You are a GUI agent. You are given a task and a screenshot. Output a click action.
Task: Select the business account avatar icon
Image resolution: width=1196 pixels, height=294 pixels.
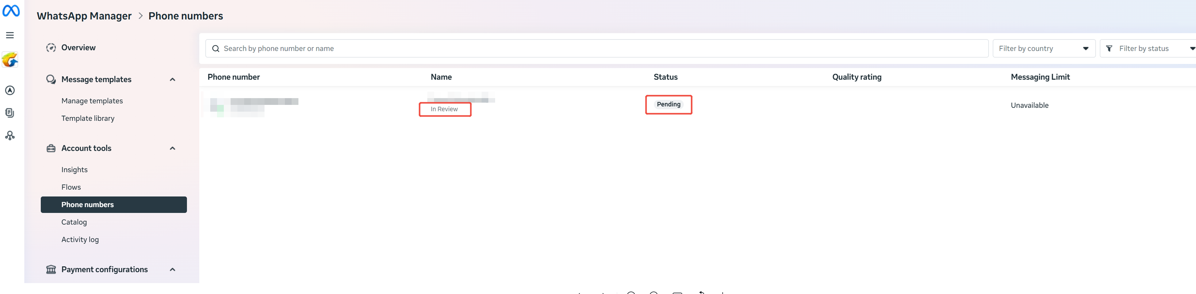[10, 60]
